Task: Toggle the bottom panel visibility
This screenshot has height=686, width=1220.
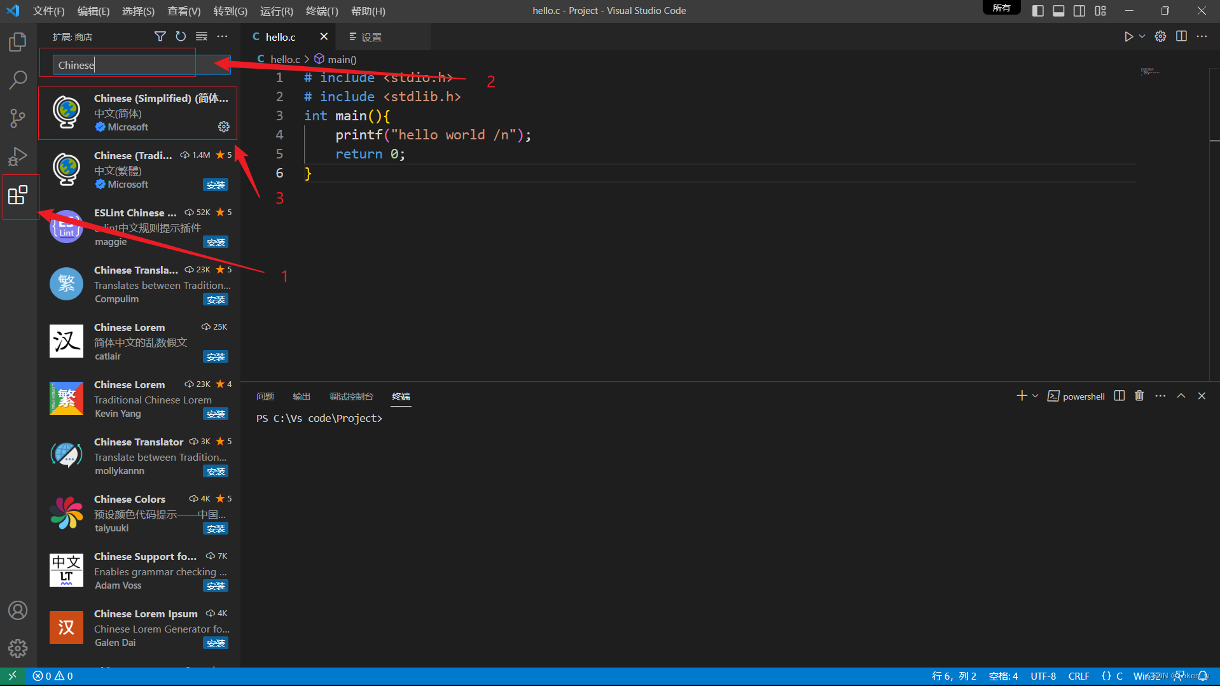Action: click(x=1058, y=11)
